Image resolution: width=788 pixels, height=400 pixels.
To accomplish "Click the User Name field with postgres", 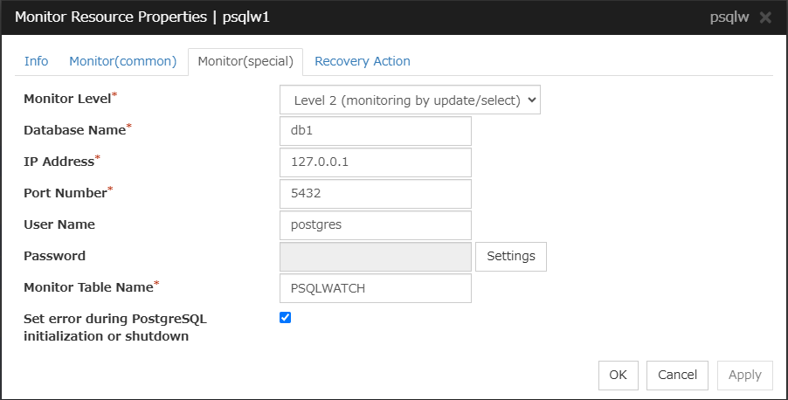I will (375, 224).
